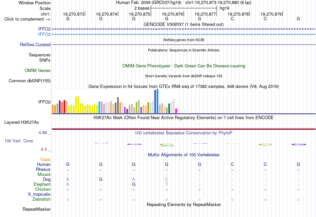Click the dark brown tall bar in GTEx chart
Image resolution: width=316 pixels, height=217 pixels.
[x=118, y=105]
